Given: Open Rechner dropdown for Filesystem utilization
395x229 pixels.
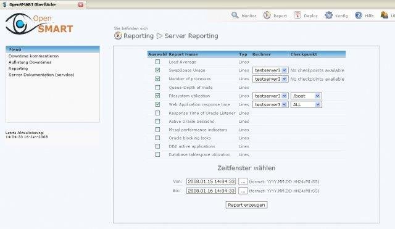Looking at the screenshot, I should pyautogui.click(x=270, y=96).
